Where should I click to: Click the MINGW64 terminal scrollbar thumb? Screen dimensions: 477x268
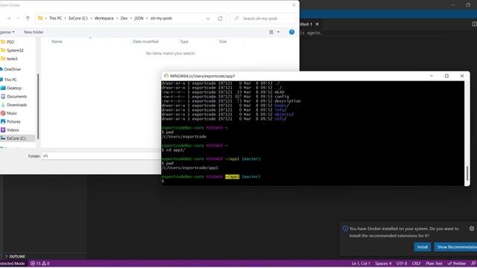click(467, 173)
